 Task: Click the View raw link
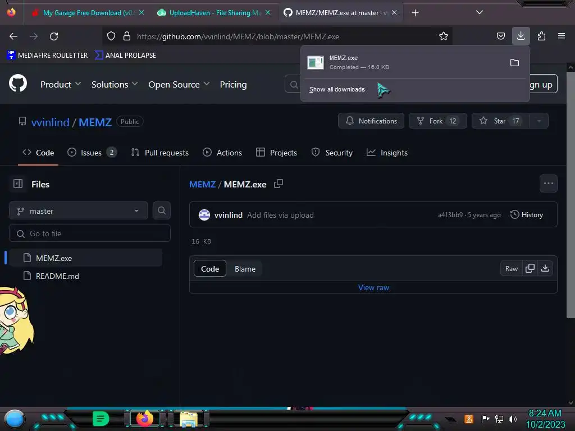[x=373, y=288]
